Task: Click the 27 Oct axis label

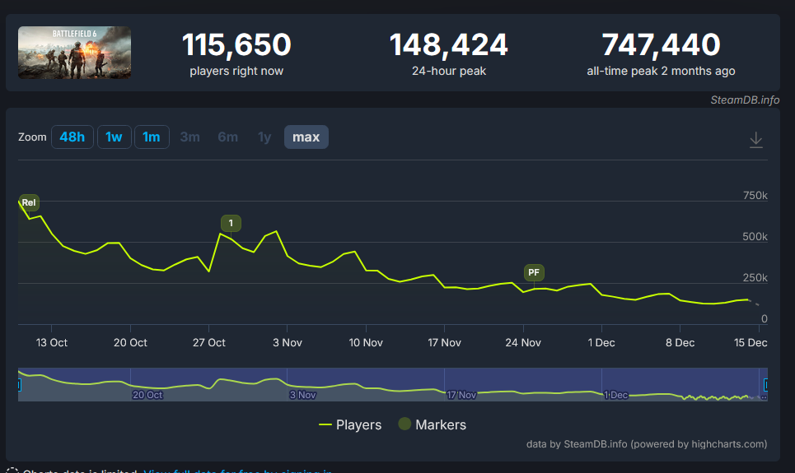Action: pos(209,342)
